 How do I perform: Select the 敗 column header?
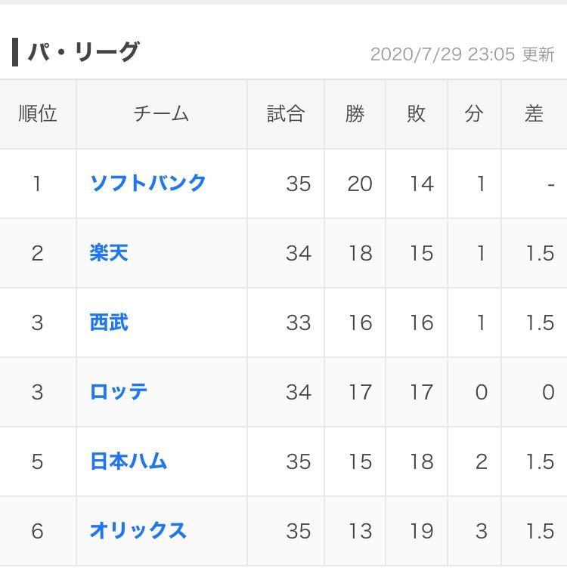point(417,114)
